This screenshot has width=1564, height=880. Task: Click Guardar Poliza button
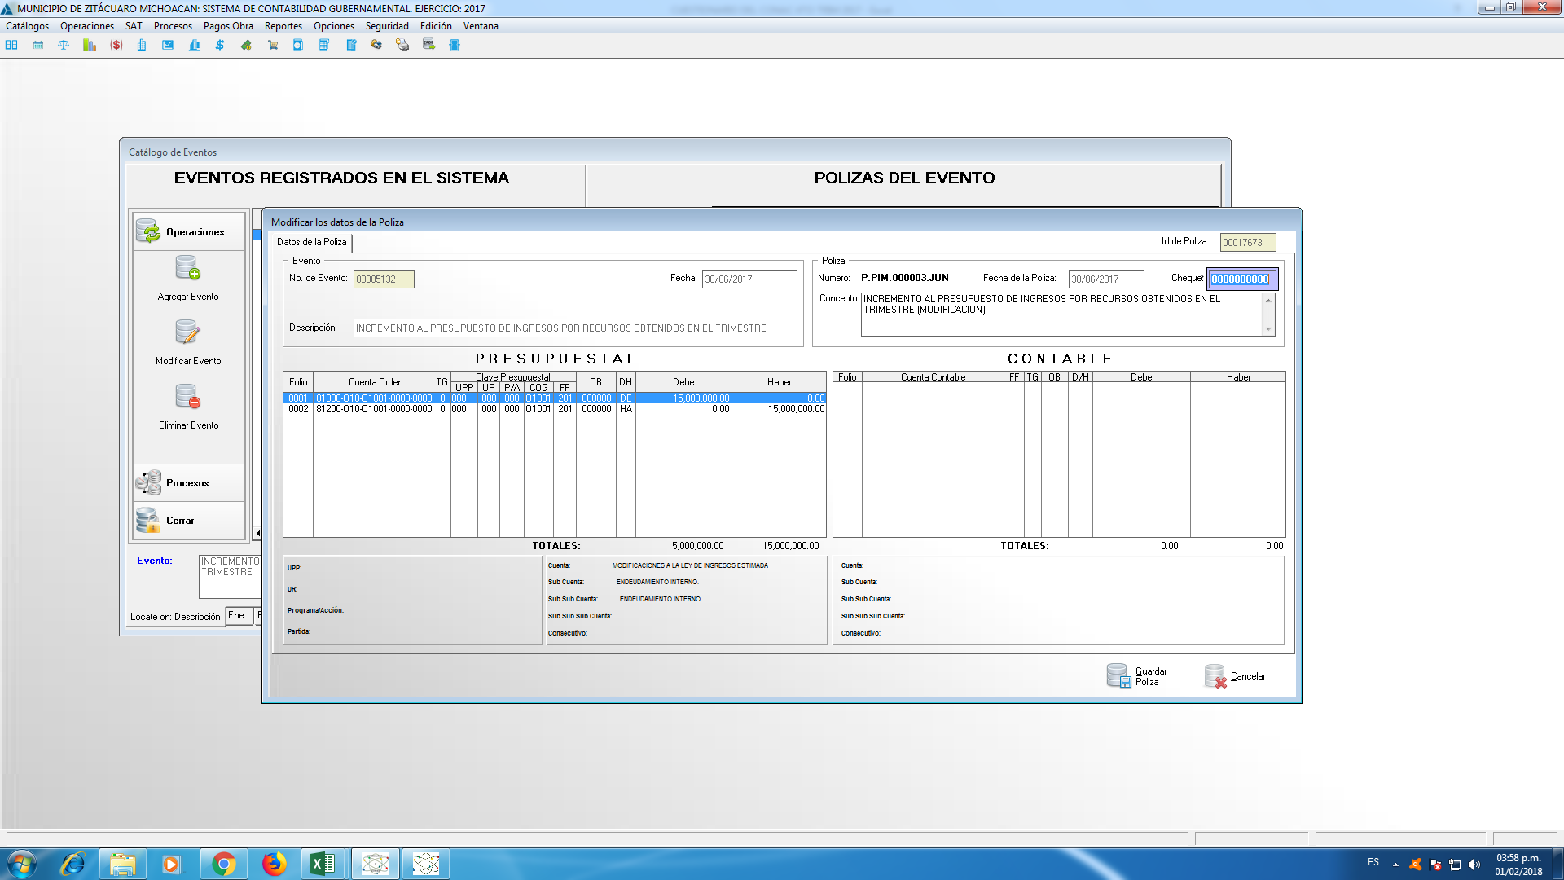pos(1137,676)
